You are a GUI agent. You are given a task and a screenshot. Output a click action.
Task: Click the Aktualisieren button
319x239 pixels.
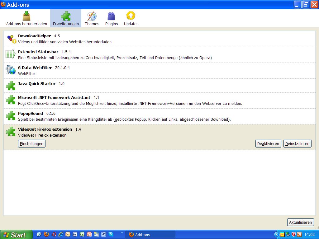pos(300,222)
